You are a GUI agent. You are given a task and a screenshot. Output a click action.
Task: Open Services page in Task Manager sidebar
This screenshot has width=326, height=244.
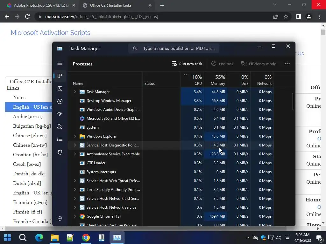[60, 152]
